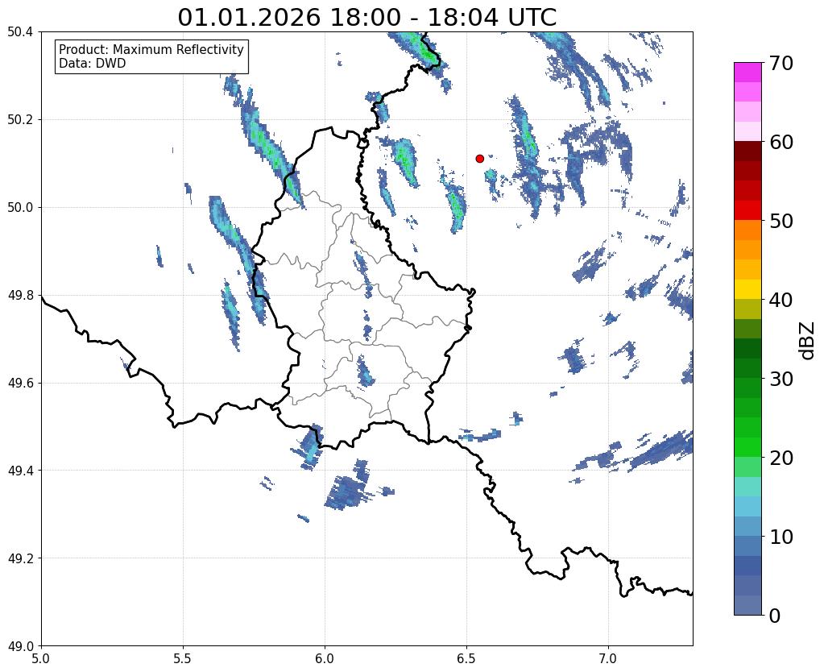Click latitude axis label 49.2
Viewport: 824px width, 672px height.
pos(20,558)
